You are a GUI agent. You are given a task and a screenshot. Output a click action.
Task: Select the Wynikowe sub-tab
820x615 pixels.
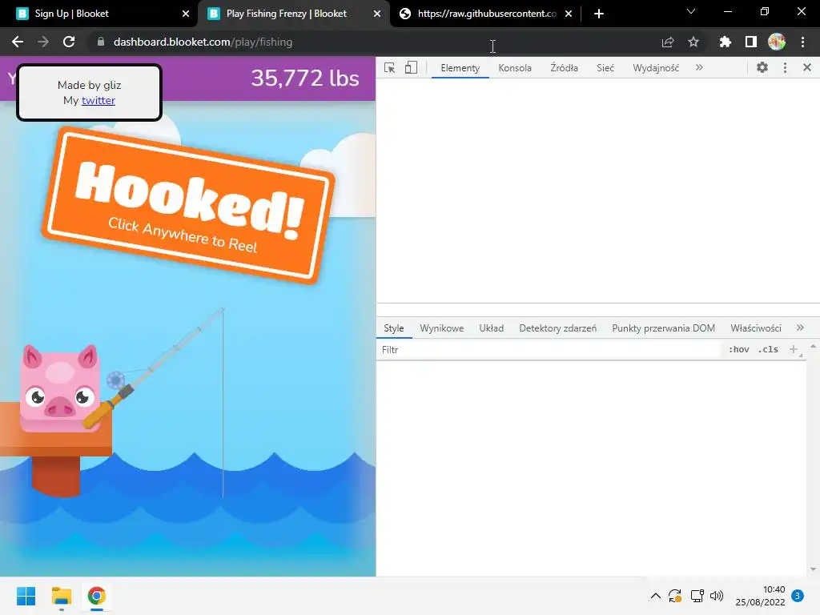[x=442, y=328]
